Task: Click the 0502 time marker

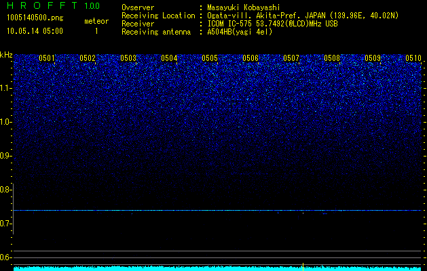Action: 88,58
